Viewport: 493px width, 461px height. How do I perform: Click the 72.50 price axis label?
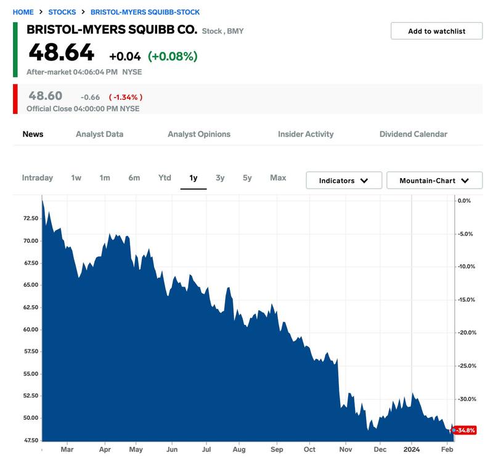click(31, 218)
